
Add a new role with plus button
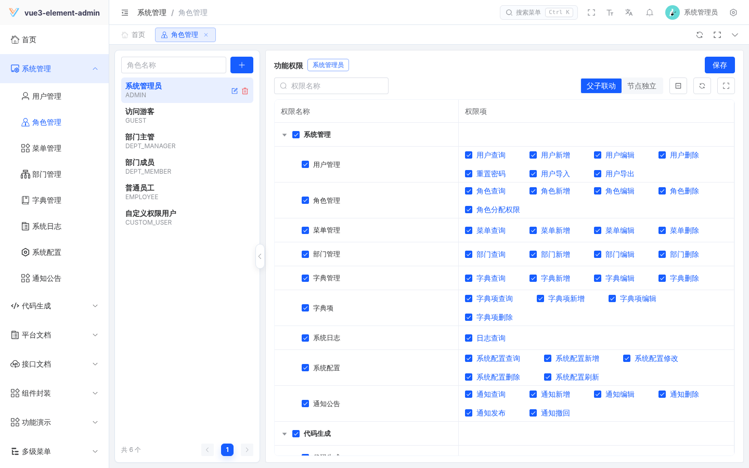pos(242,65)
